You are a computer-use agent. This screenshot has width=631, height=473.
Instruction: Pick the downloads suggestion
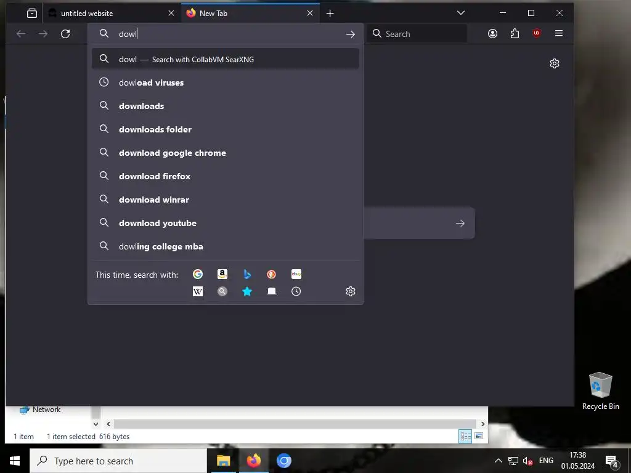226,106
